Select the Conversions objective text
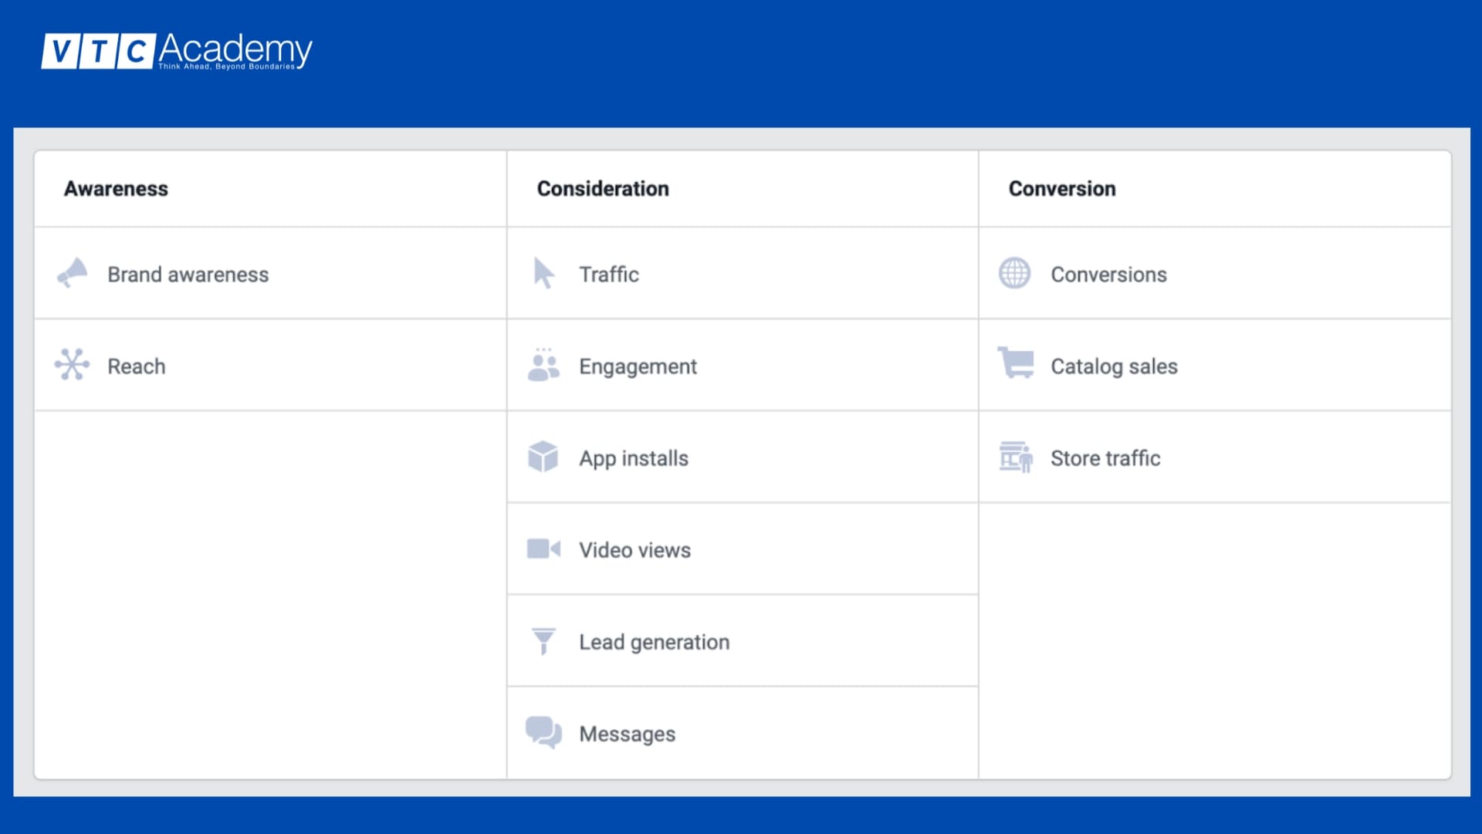 click(x=1108, y=275)
